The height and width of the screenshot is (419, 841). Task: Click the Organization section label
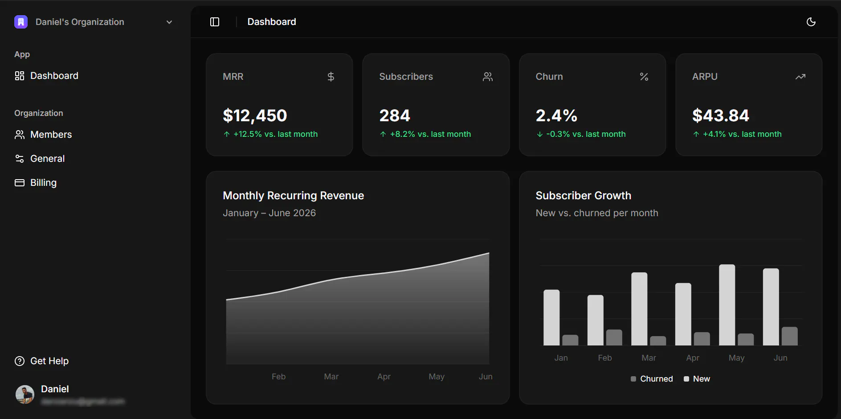(39, 113)
